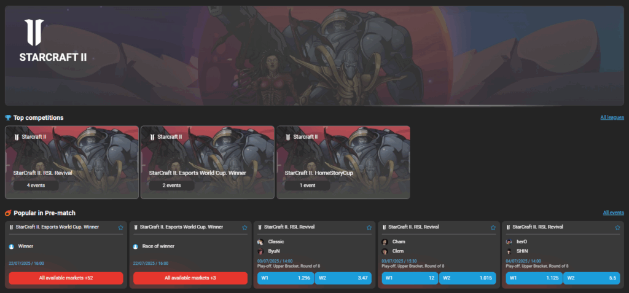This screenshot has width=629, height=293.
Task: Click the 22/07/2025 date on Race of winner card
Action: (151, 264)
